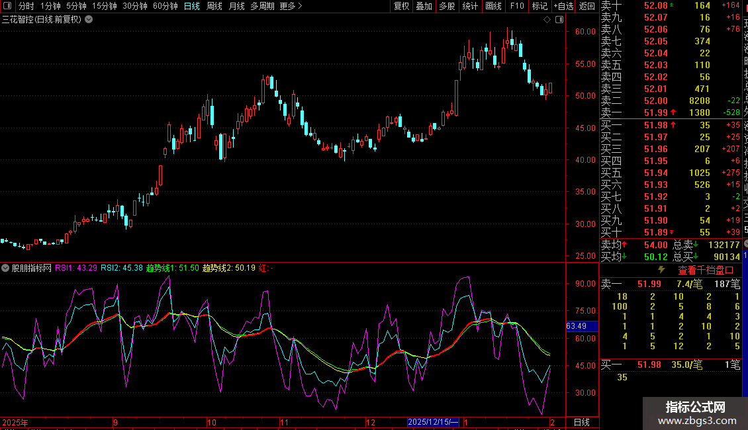Select the 60分钟 period
Screen dimensions: 748x430
[x=165, y=6]
